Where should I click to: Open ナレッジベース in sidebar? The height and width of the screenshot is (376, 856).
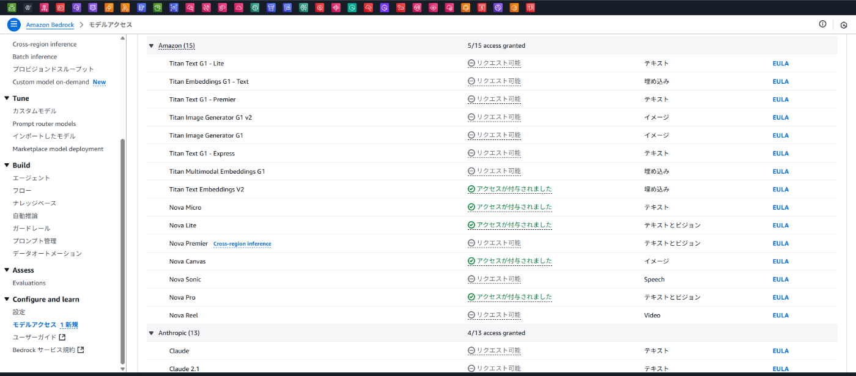(x=34, y=203)
